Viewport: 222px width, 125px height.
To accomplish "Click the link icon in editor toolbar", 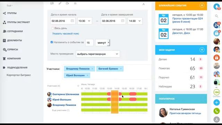I will point(60,3).
